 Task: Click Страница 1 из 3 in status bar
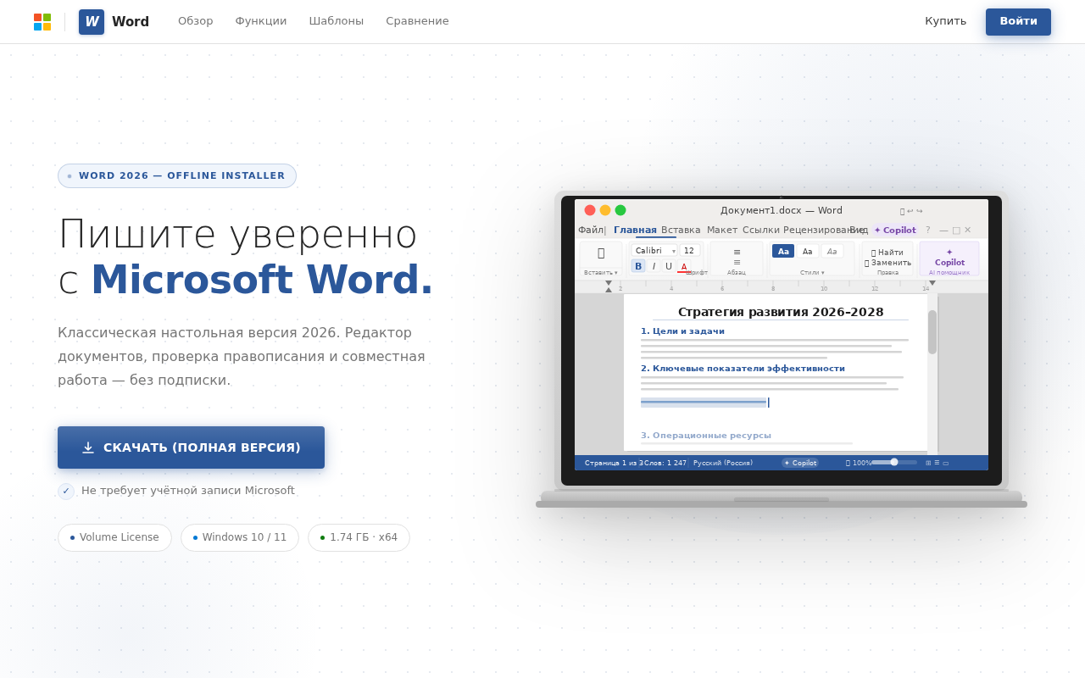[614, 464]
